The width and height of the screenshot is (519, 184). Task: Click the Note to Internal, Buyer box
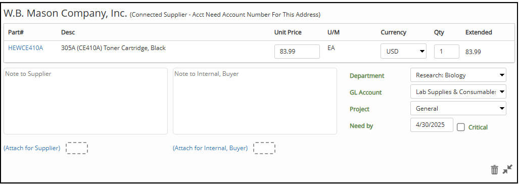255,101
